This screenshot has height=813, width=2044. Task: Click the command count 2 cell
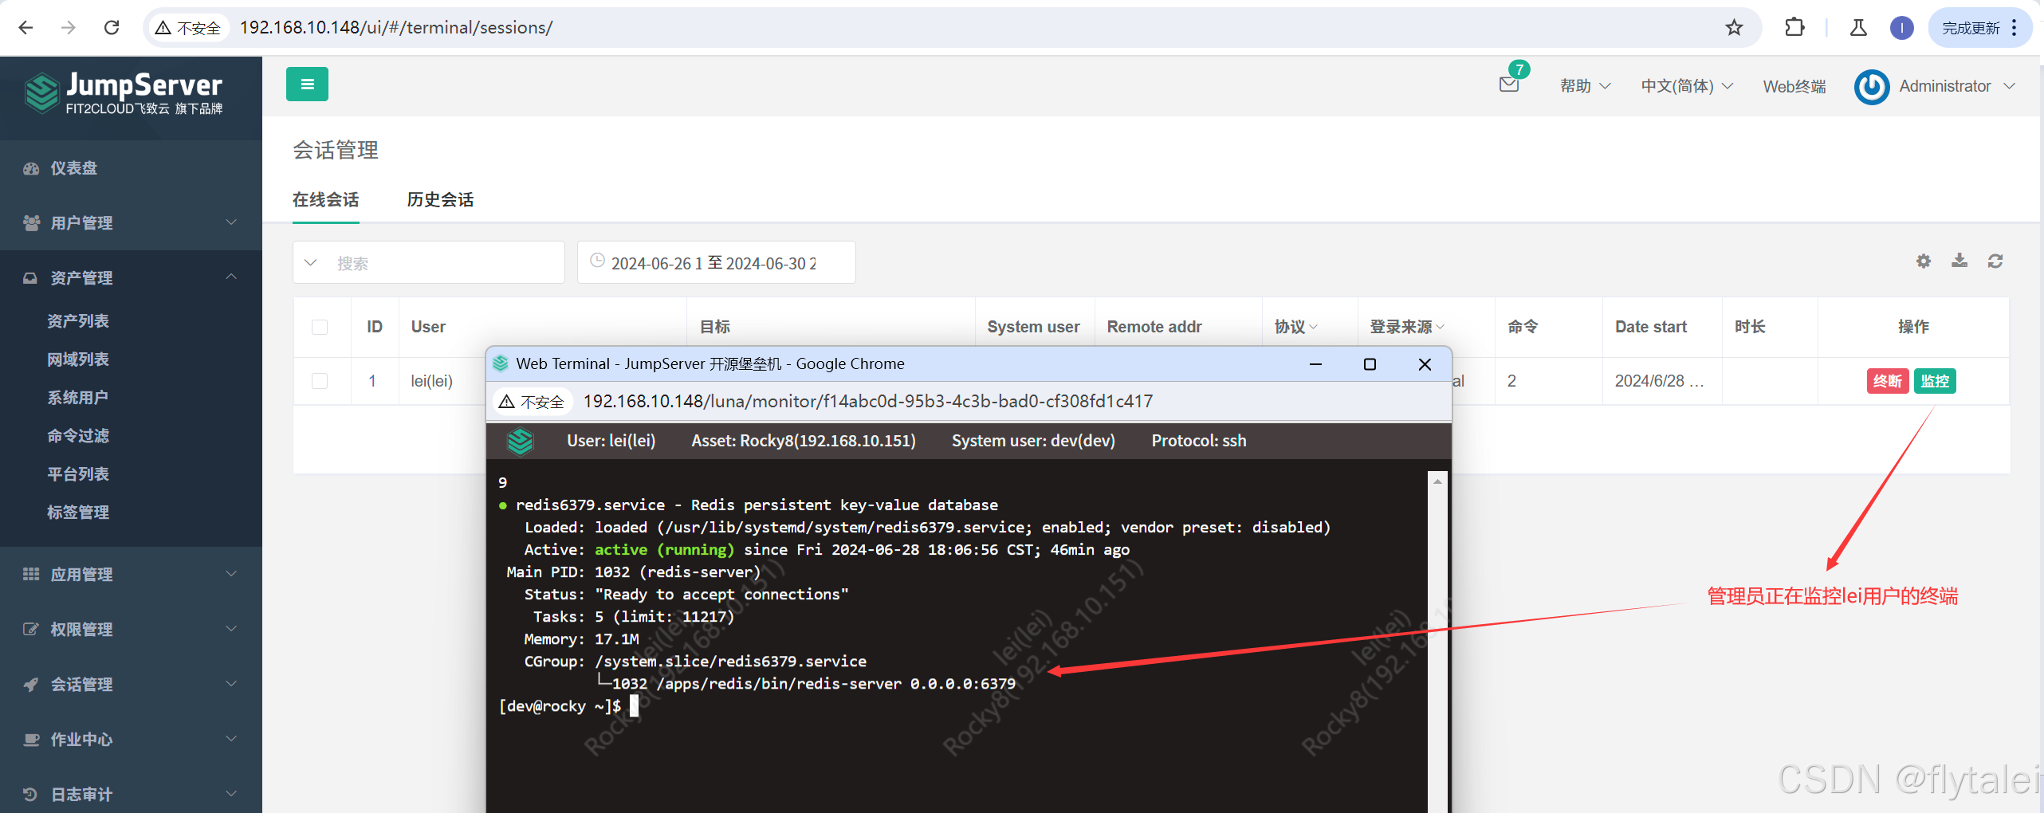pyautogui.click(x=1511, y=381)
